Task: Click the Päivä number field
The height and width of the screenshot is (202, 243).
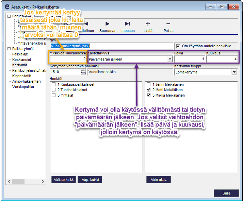Action: [x=190, y=59]
